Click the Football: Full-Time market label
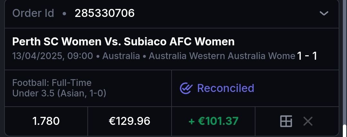The image size is (347, 137). 52,83
